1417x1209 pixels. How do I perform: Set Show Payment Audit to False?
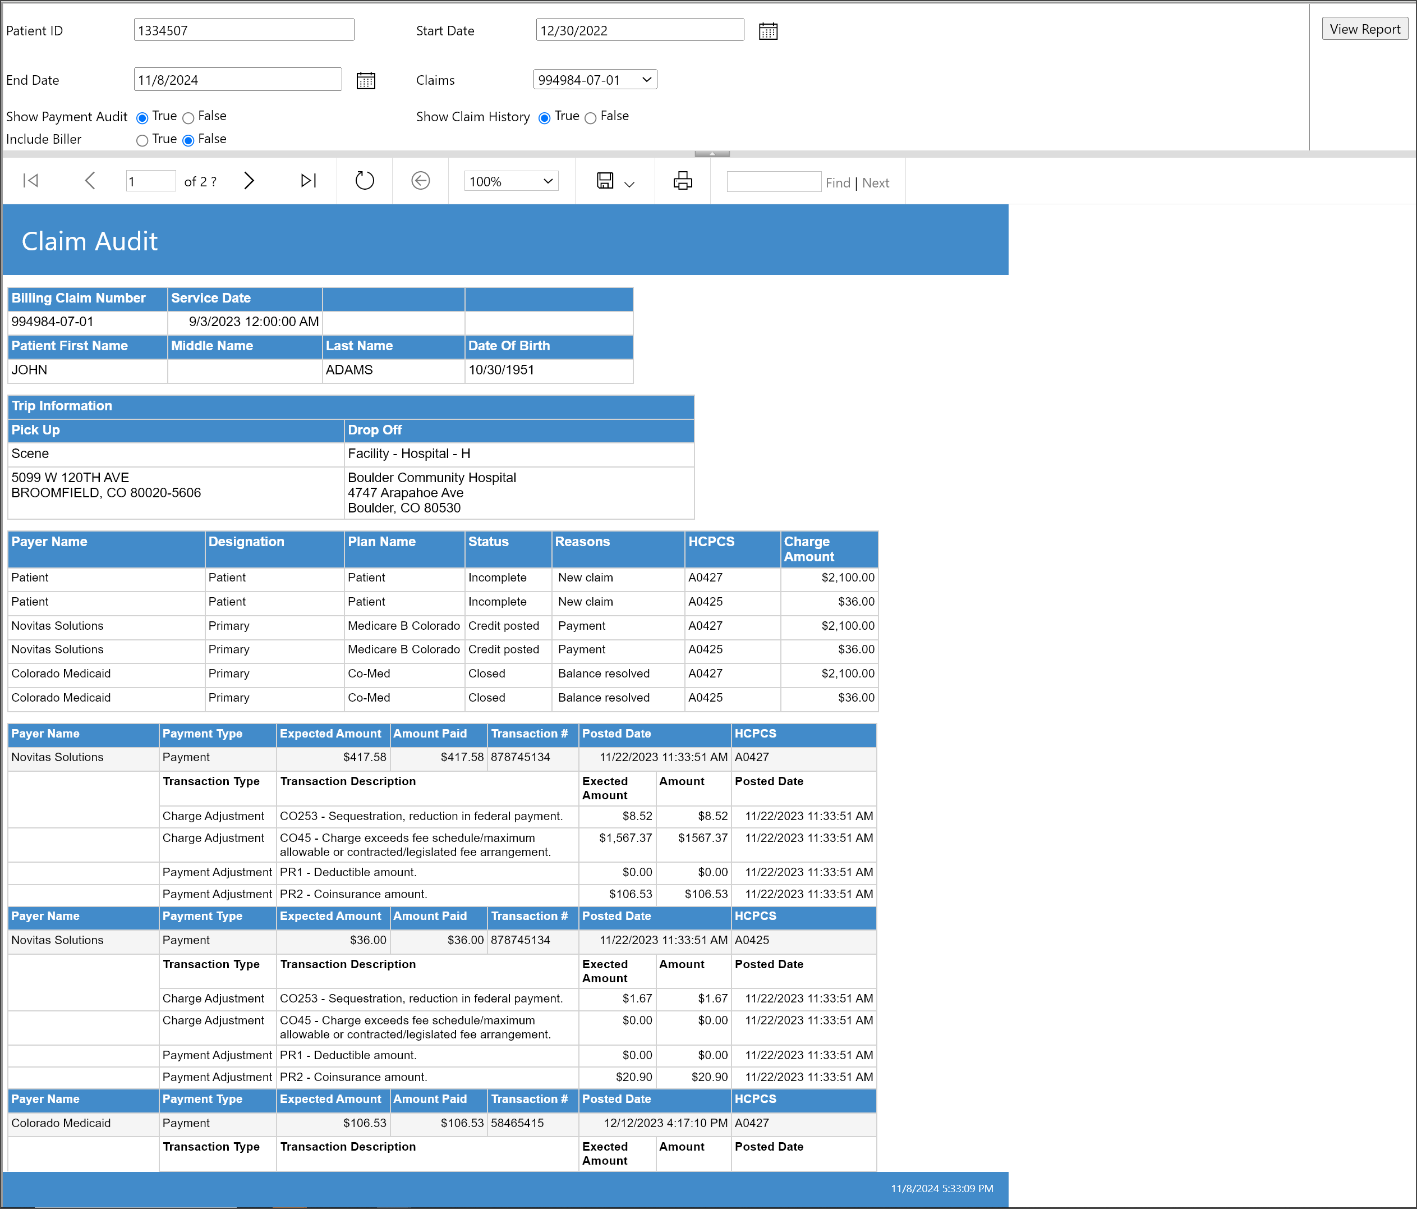coord(188,118)
